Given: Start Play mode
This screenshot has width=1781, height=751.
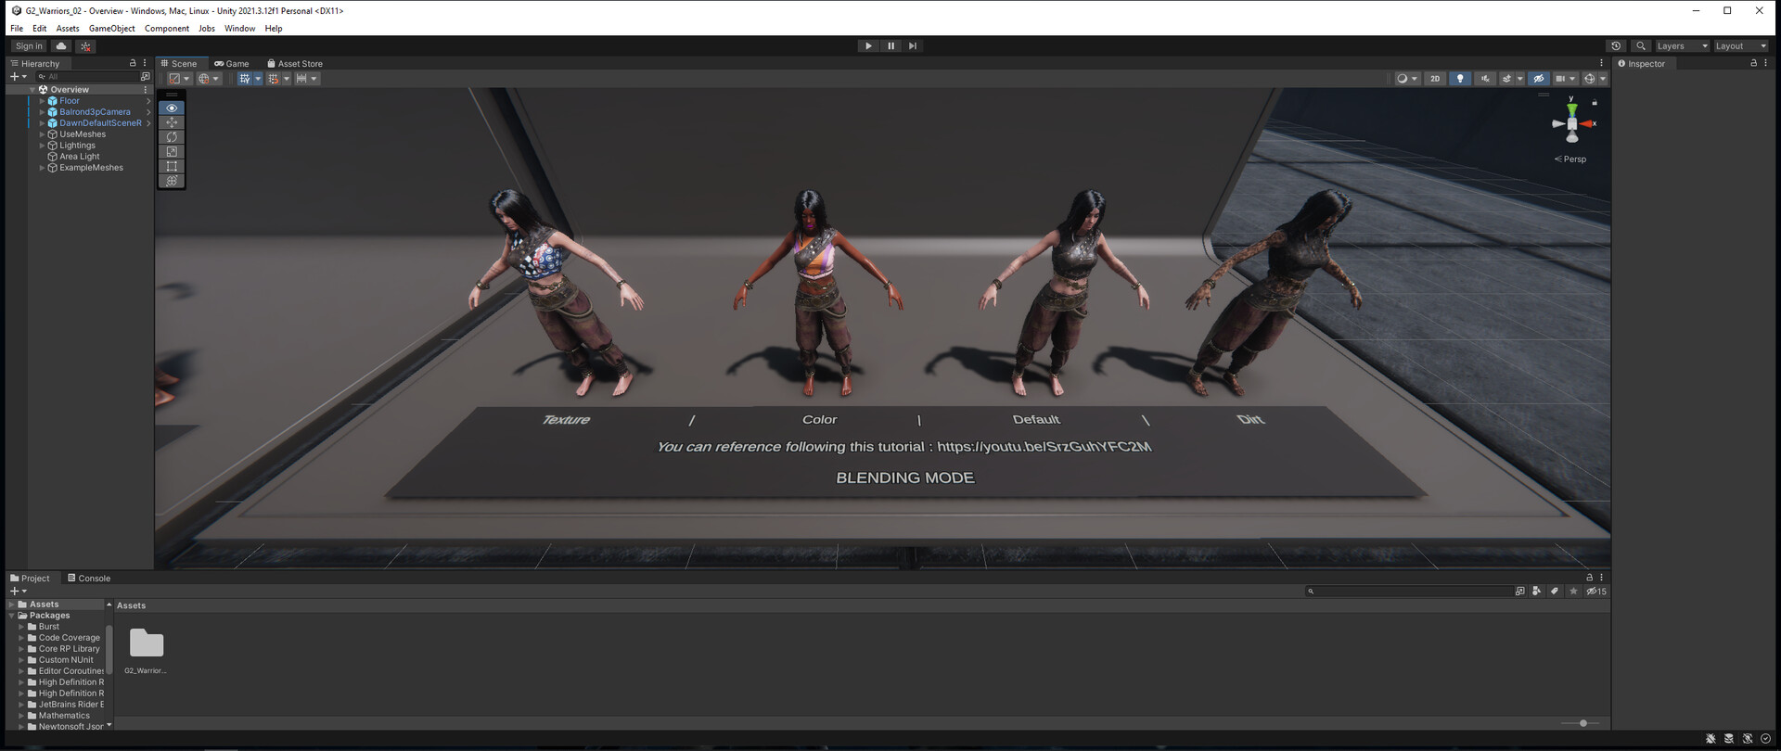Looking at the screenshot, I should point(868,45).
